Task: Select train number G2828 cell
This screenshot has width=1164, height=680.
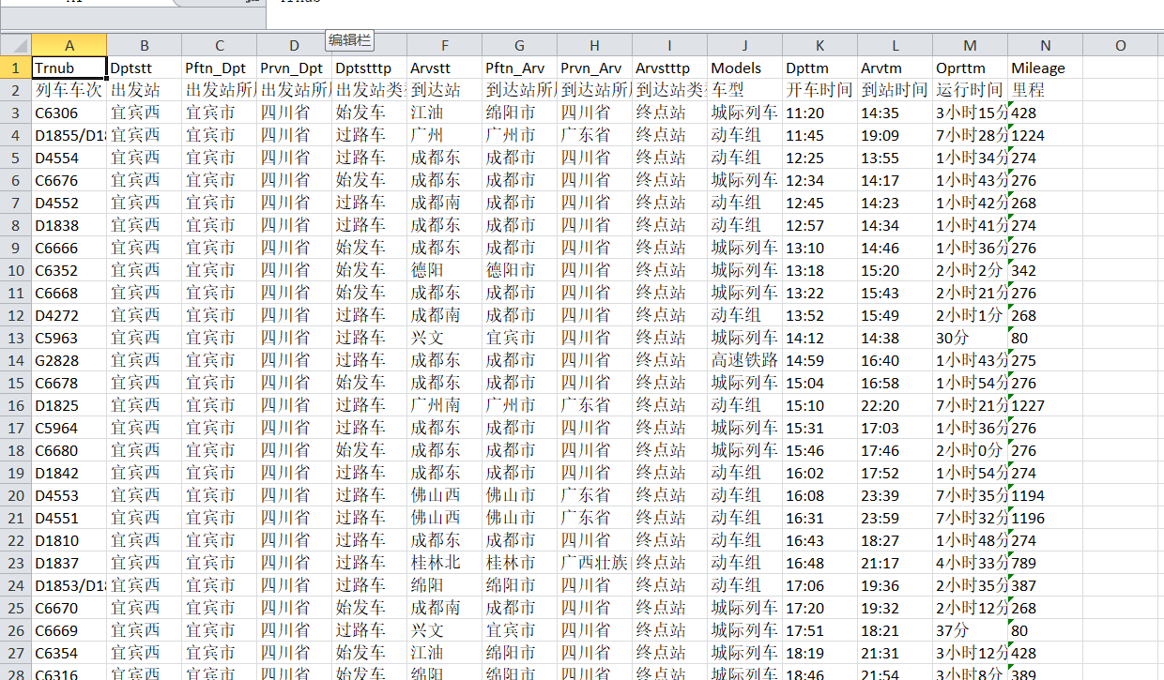Action: coord(69,360)
